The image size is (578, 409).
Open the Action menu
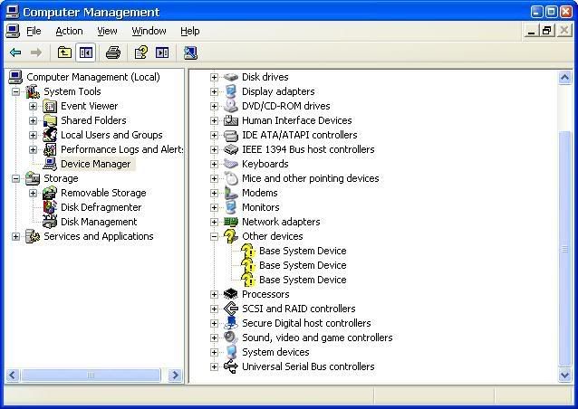69,31
